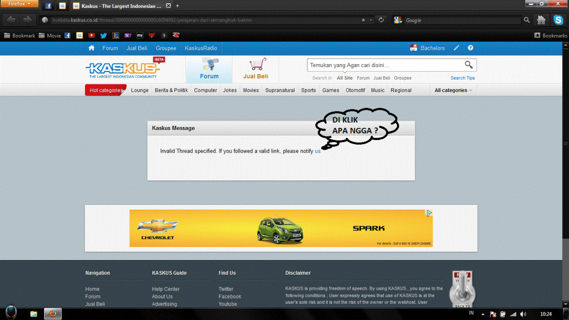Open a new browser tab

pyautogui.click(x=177, y=6)
